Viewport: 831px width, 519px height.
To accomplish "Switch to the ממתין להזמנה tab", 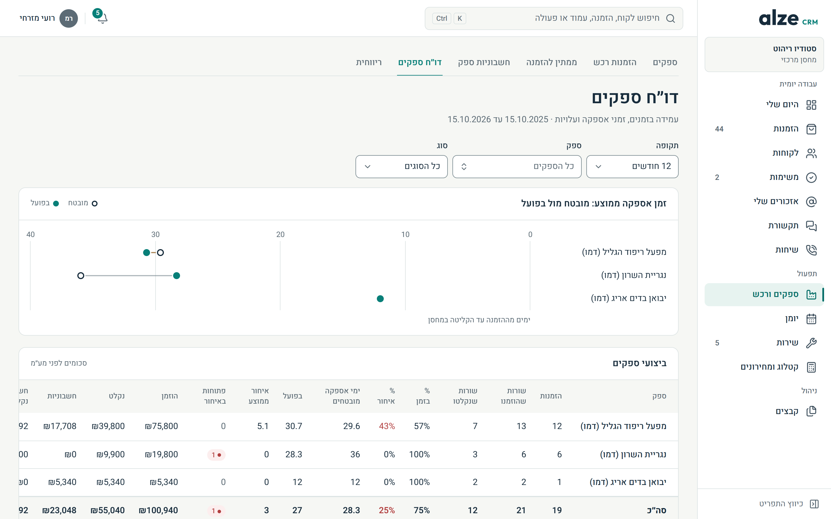I will pos(551,63).
